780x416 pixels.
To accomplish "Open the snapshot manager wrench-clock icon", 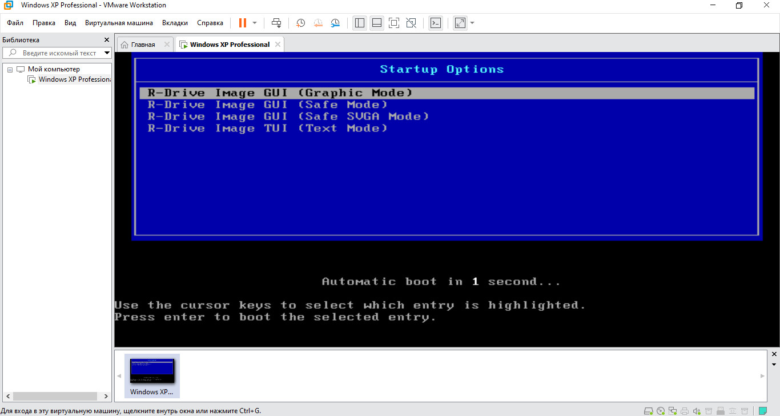I will tap(335, 23).
